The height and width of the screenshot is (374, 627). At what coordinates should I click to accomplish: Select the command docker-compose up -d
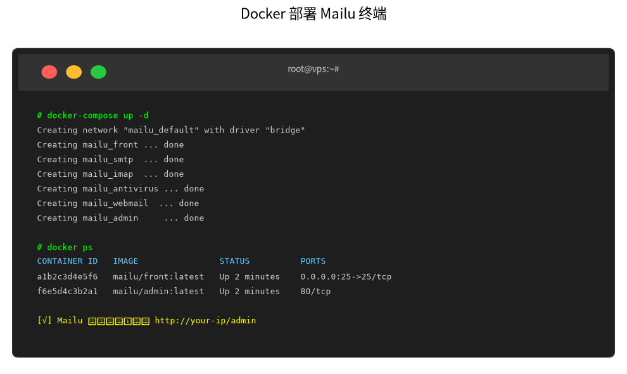98,115
